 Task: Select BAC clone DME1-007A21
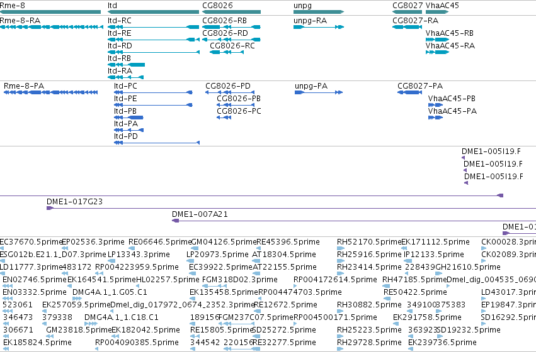point(354,221)
